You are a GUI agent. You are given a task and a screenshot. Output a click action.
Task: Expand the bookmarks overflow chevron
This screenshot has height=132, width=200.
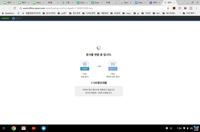click(180, 13)
